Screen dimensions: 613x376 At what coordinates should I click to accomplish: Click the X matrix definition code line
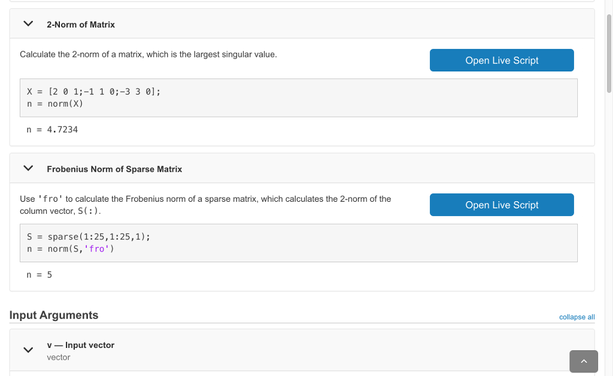click(93, 92)
